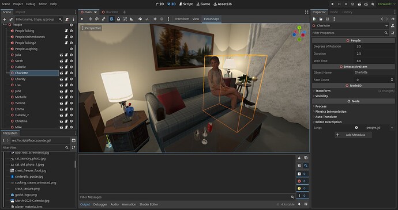Add a new child node in the Scene panel
Viewport: 398px width, 210px height.
(x=4, y=19)
